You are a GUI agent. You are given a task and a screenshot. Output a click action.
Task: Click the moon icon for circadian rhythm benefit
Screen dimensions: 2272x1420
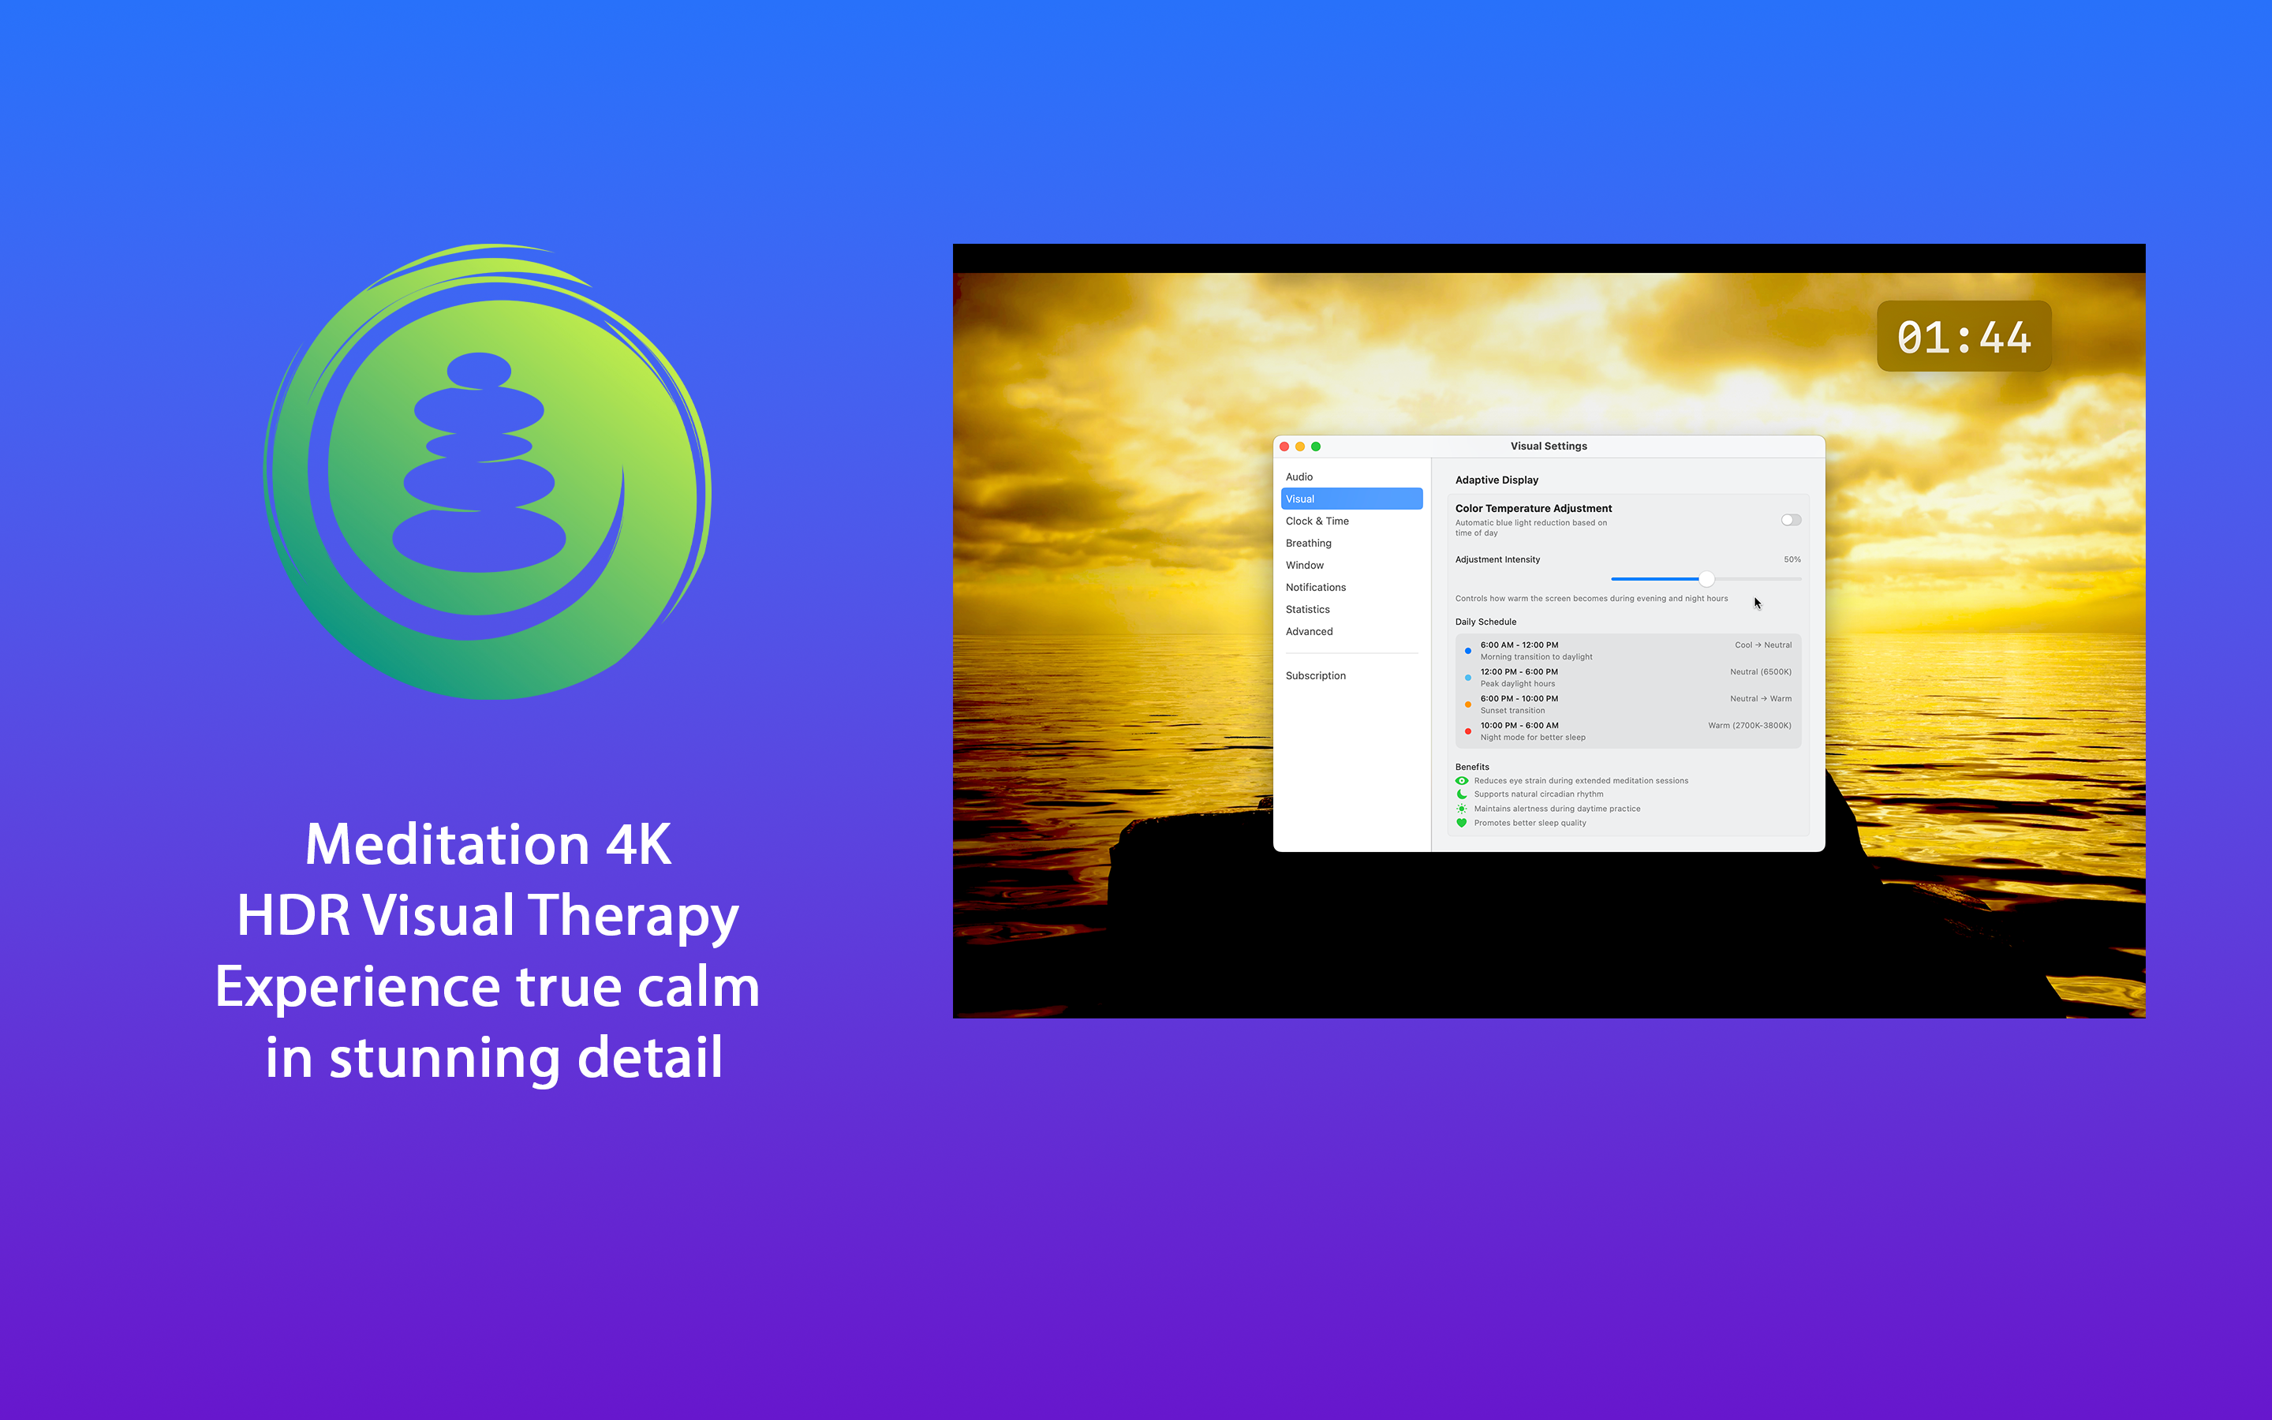tap(1463, 795)
